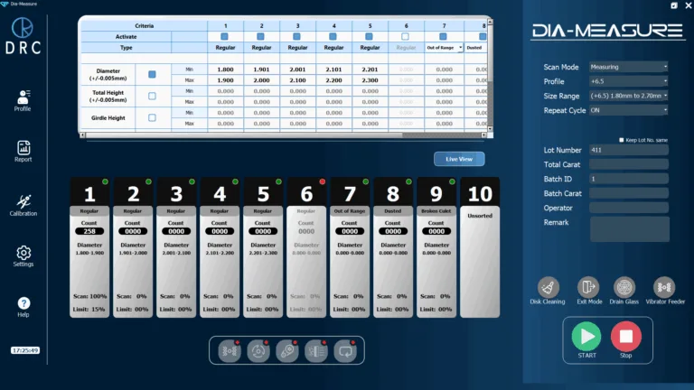Open the Scan Mode dropdown

pyautogui.click(x=629, y=67)
